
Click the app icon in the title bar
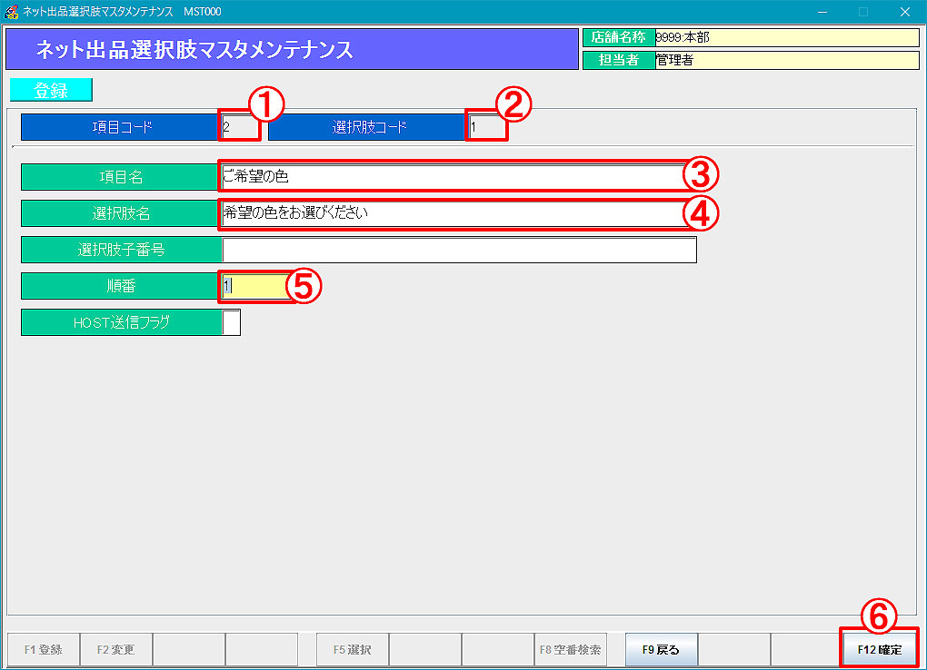11,11
